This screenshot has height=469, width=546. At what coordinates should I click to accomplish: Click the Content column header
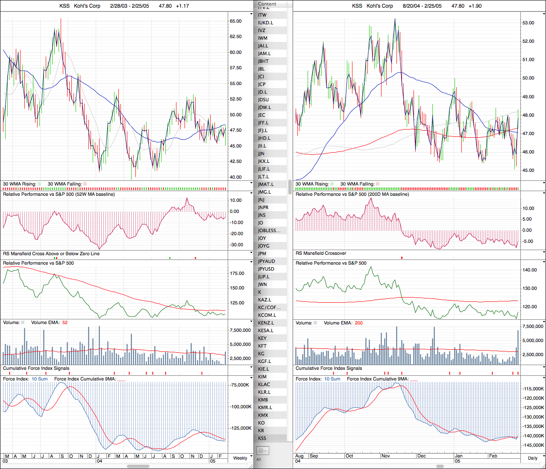267,4
